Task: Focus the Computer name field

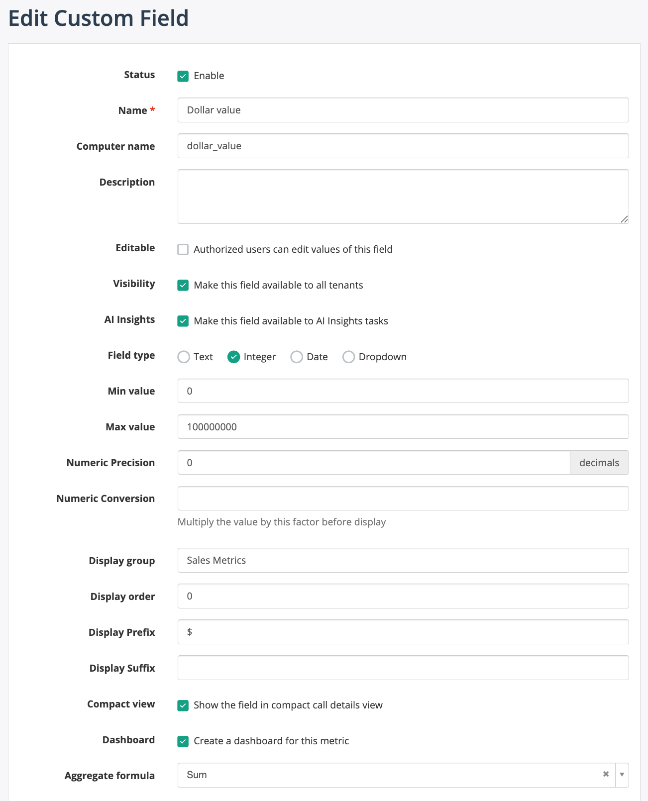Action: coord(403,146)
